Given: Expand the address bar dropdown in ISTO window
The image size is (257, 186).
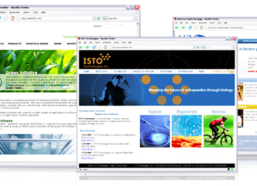Looking at the screenshot, I should coord(194,47).
